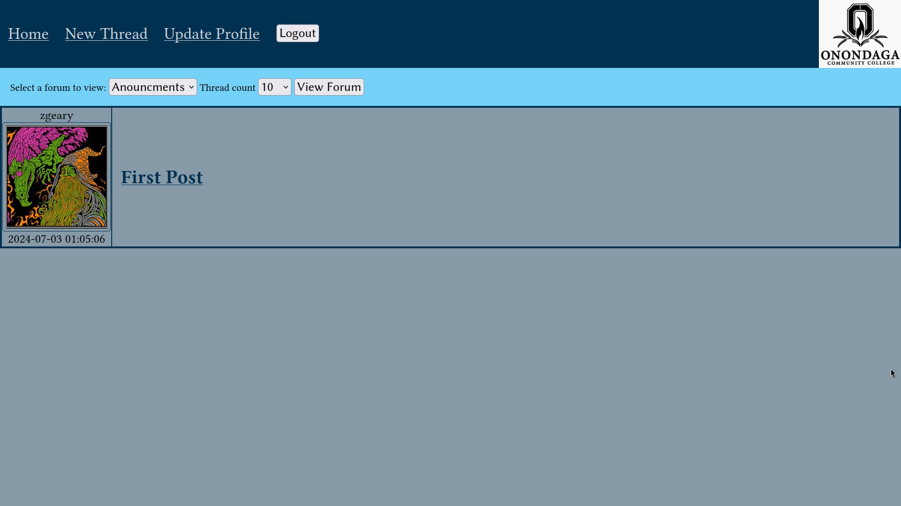Click the chevron arrow on the thread count selector
Screen dimensions: 901x506
[x=285, y=87]
